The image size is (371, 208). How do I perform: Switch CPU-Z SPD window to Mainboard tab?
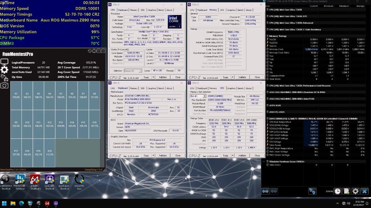203,88
